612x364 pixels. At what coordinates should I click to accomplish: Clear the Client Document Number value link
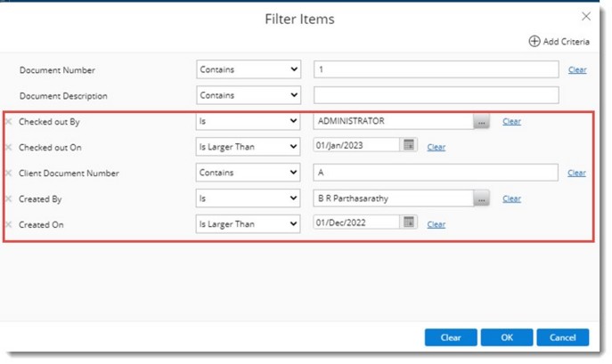[x=576, y=173]
